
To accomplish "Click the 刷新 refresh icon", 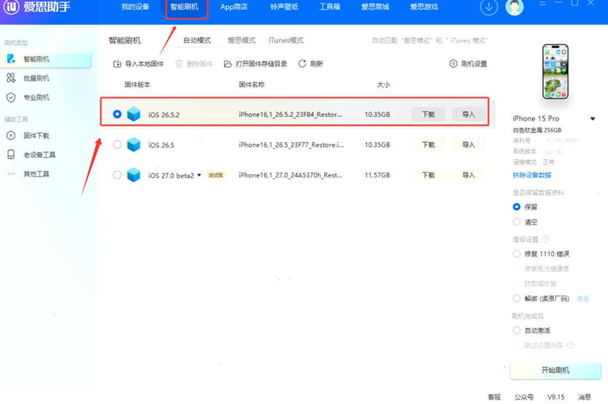I will tap(302, 64).
